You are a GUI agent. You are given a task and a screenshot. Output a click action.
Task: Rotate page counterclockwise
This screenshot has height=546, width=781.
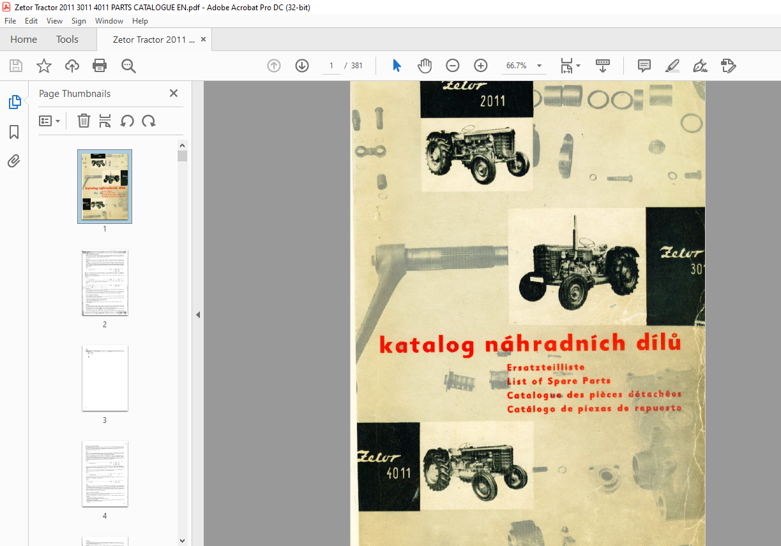[x=127, y=121]
